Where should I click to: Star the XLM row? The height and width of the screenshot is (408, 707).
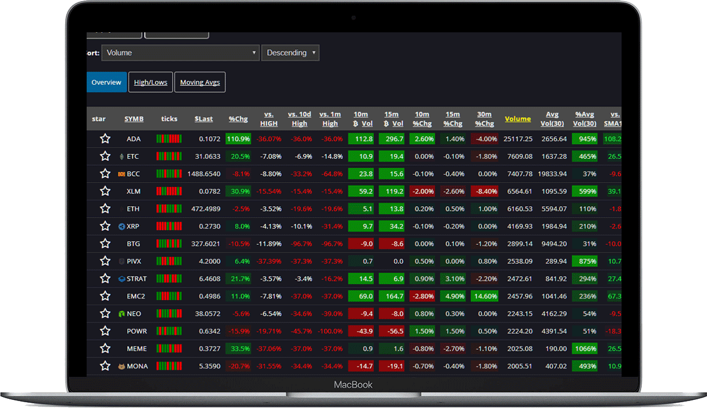click(105, 191)
